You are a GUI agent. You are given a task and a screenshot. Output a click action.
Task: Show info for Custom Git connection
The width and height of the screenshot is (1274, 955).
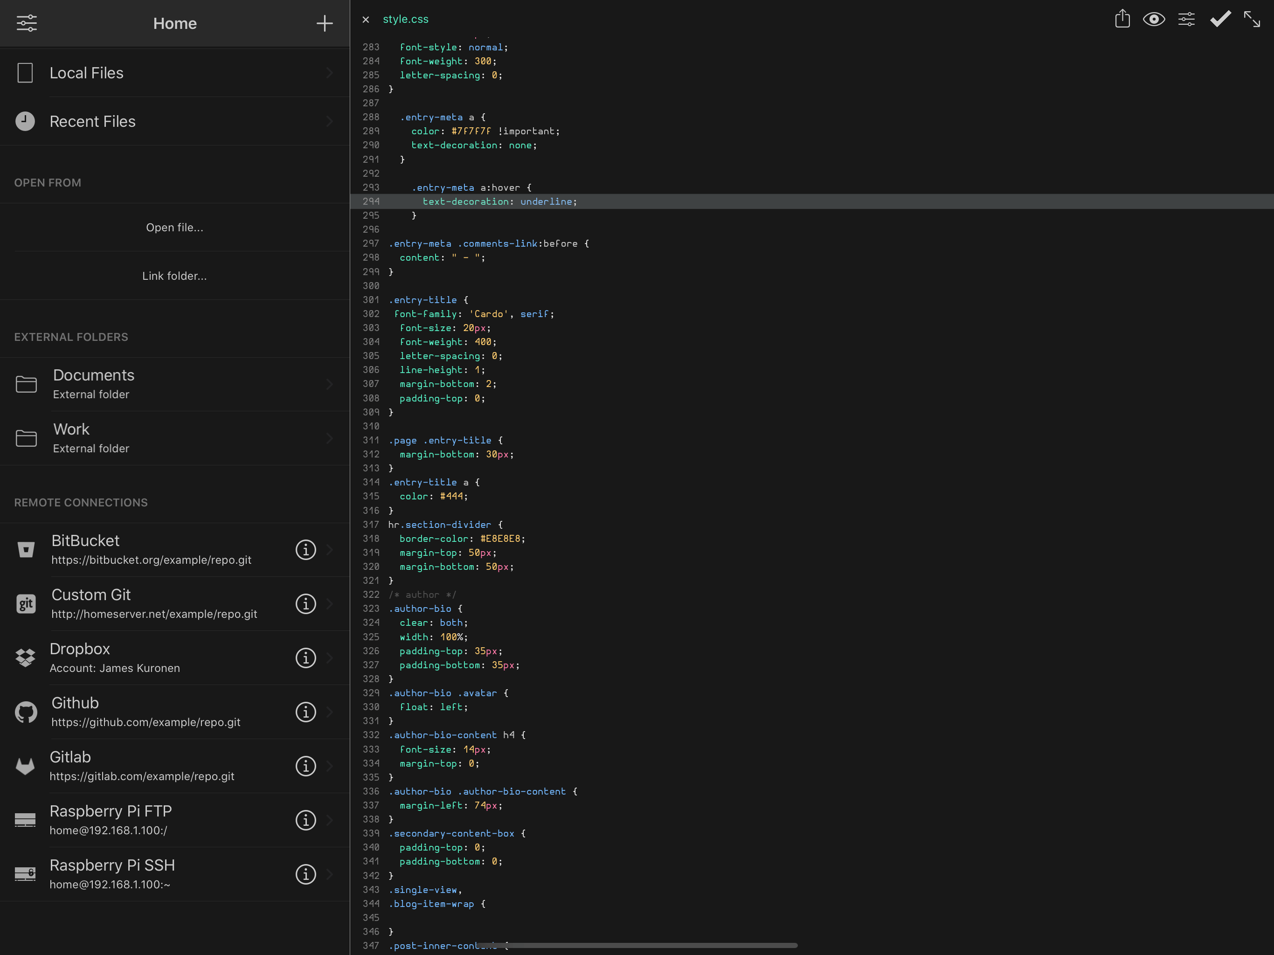[305, 604]
